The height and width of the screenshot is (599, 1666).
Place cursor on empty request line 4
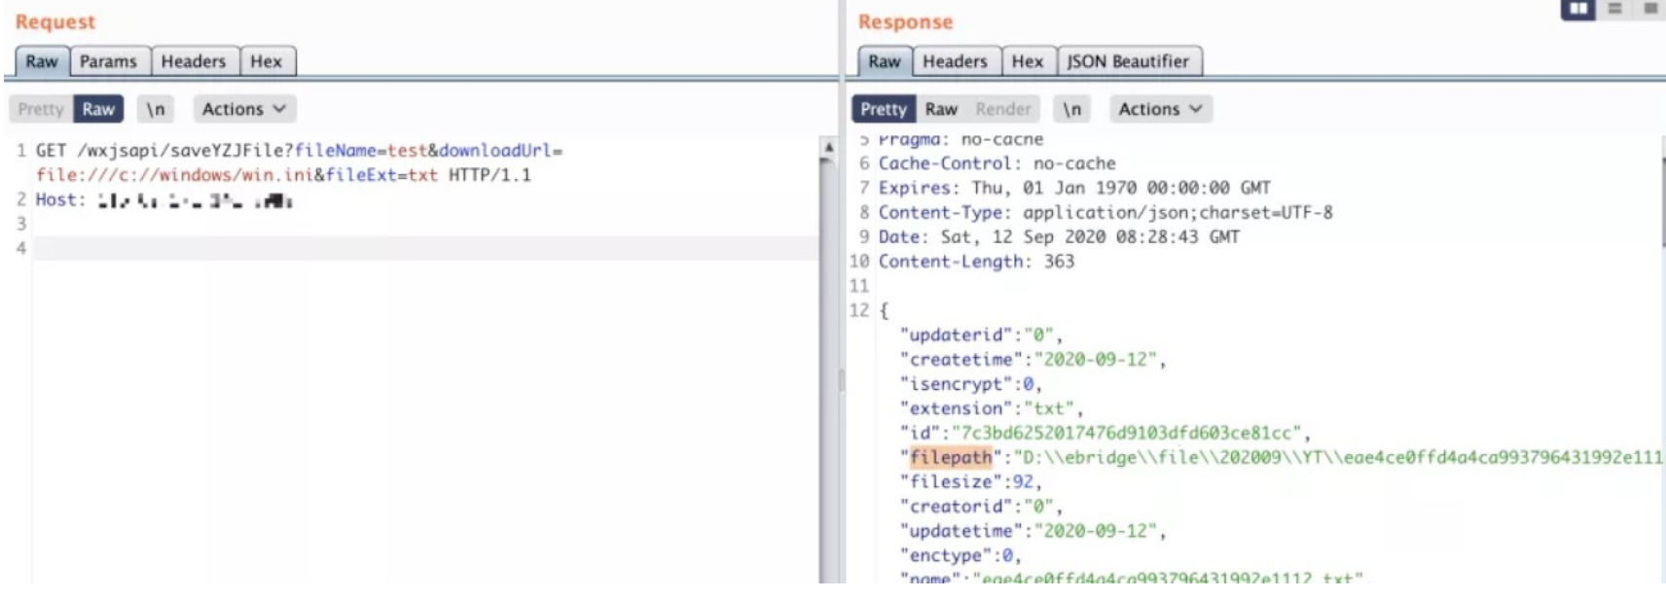coord(426,248)
